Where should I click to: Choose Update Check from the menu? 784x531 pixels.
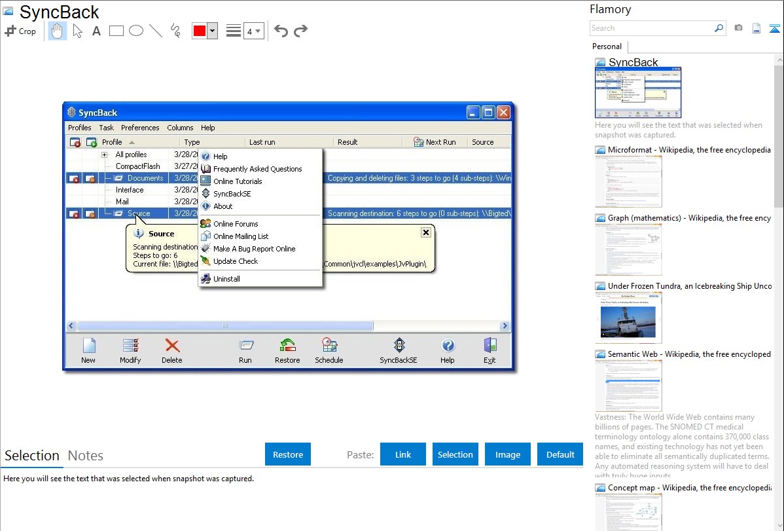coord(260,261)
